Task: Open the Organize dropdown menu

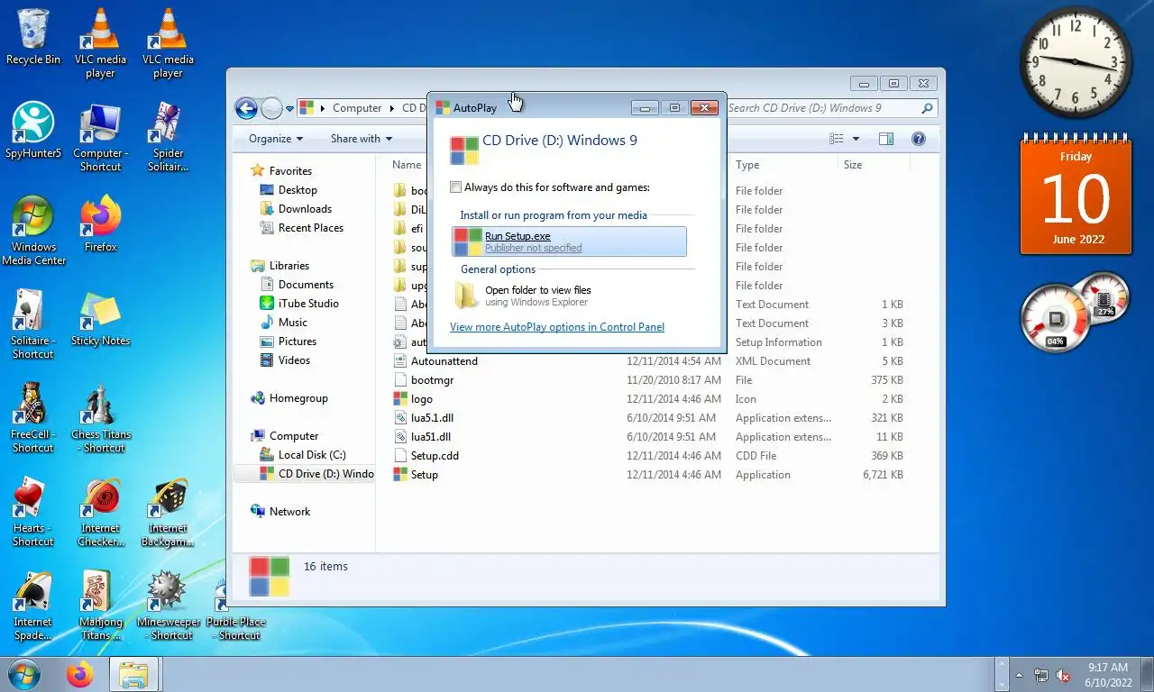Action: [276, 139]
